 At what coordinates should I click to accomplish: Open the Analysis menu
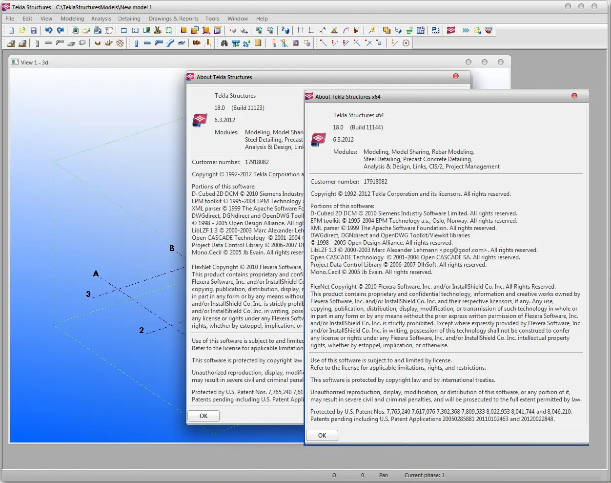point(101,19)
